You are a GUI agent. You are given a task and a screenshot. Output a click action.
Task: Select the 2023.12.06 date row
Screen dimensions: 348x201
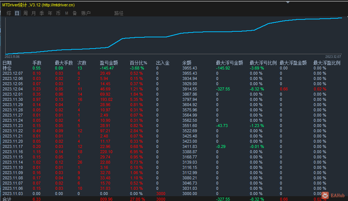[13, 78]
